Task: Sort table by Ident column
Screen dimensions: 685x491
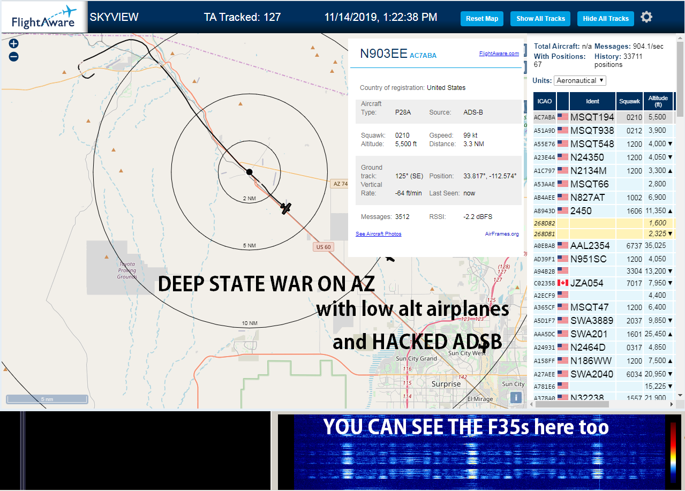Action: pyautogui.click(x=592, y=101)
